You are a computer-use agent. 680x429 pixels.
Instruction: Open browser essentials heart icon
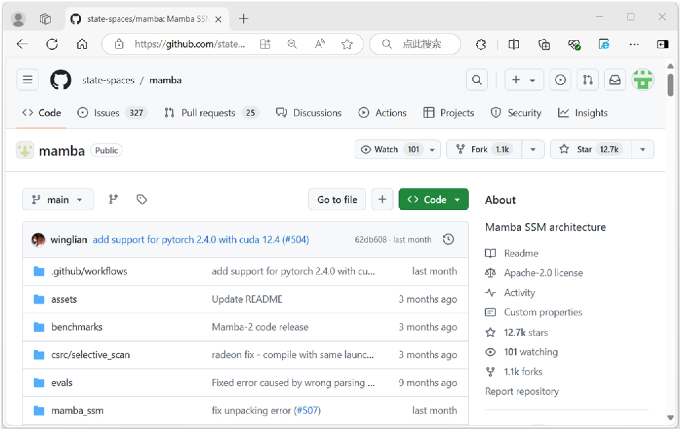tap(574, 44)
